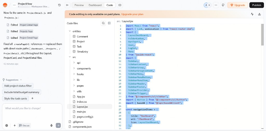
Task: Send the chat message arrow button
Action: 58,126
